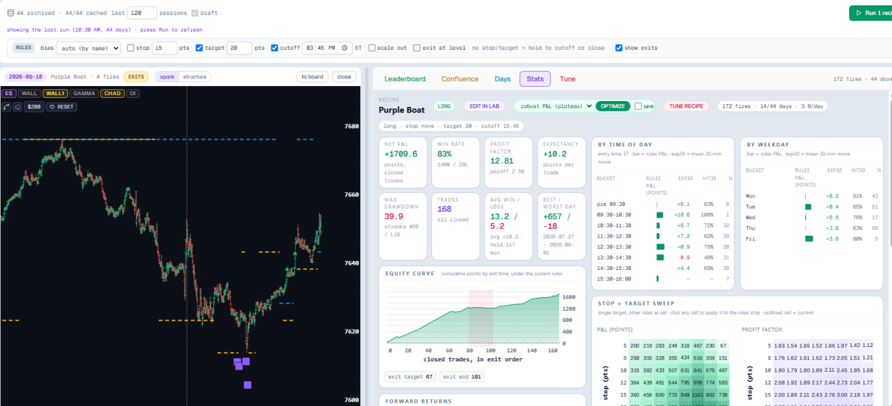
Task: Click the exit eod 101 chip
Action: click(462, 376)
